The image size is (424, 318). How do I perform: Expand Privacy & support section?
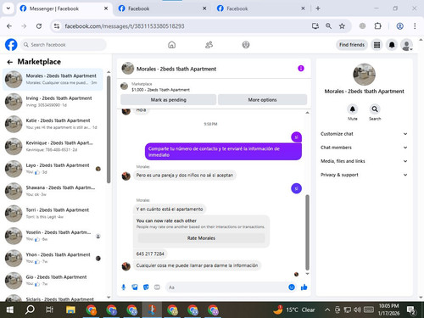tap(364, 175)
